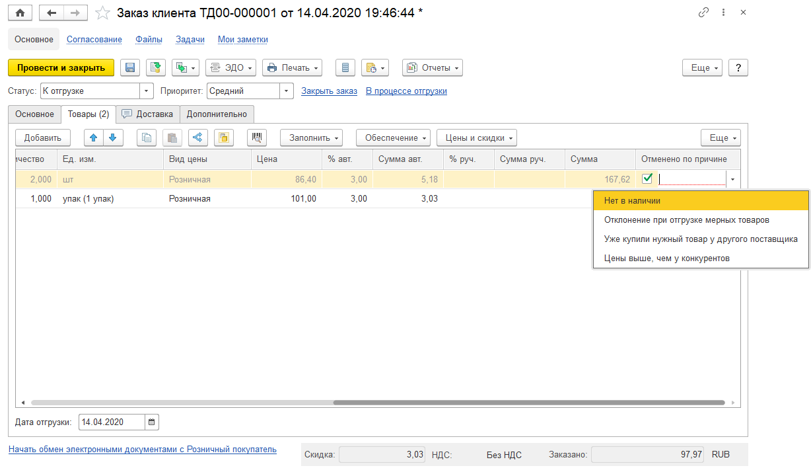The image size is (811, 474).
Task: Open the Цены и скидки menu
Action: tap(477, 138)
